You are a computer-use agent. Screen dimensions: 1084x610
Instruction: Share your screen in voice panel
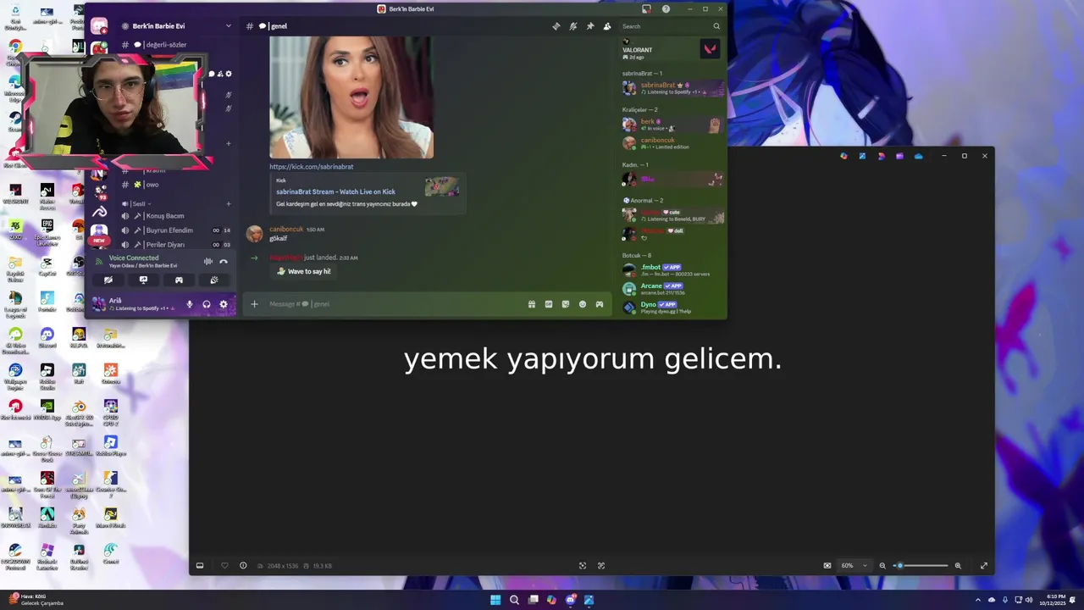pos(143,280)
